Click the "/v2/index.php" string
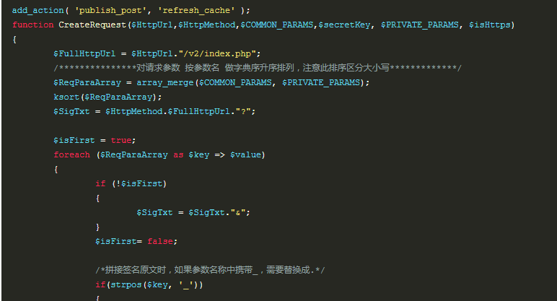Viewport: 557px width, 301px height. 217,53
